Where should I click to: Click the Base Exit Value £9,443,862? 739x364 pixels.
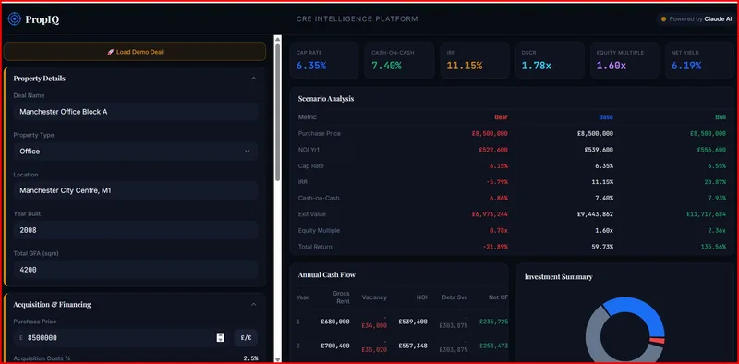[595, 214]
